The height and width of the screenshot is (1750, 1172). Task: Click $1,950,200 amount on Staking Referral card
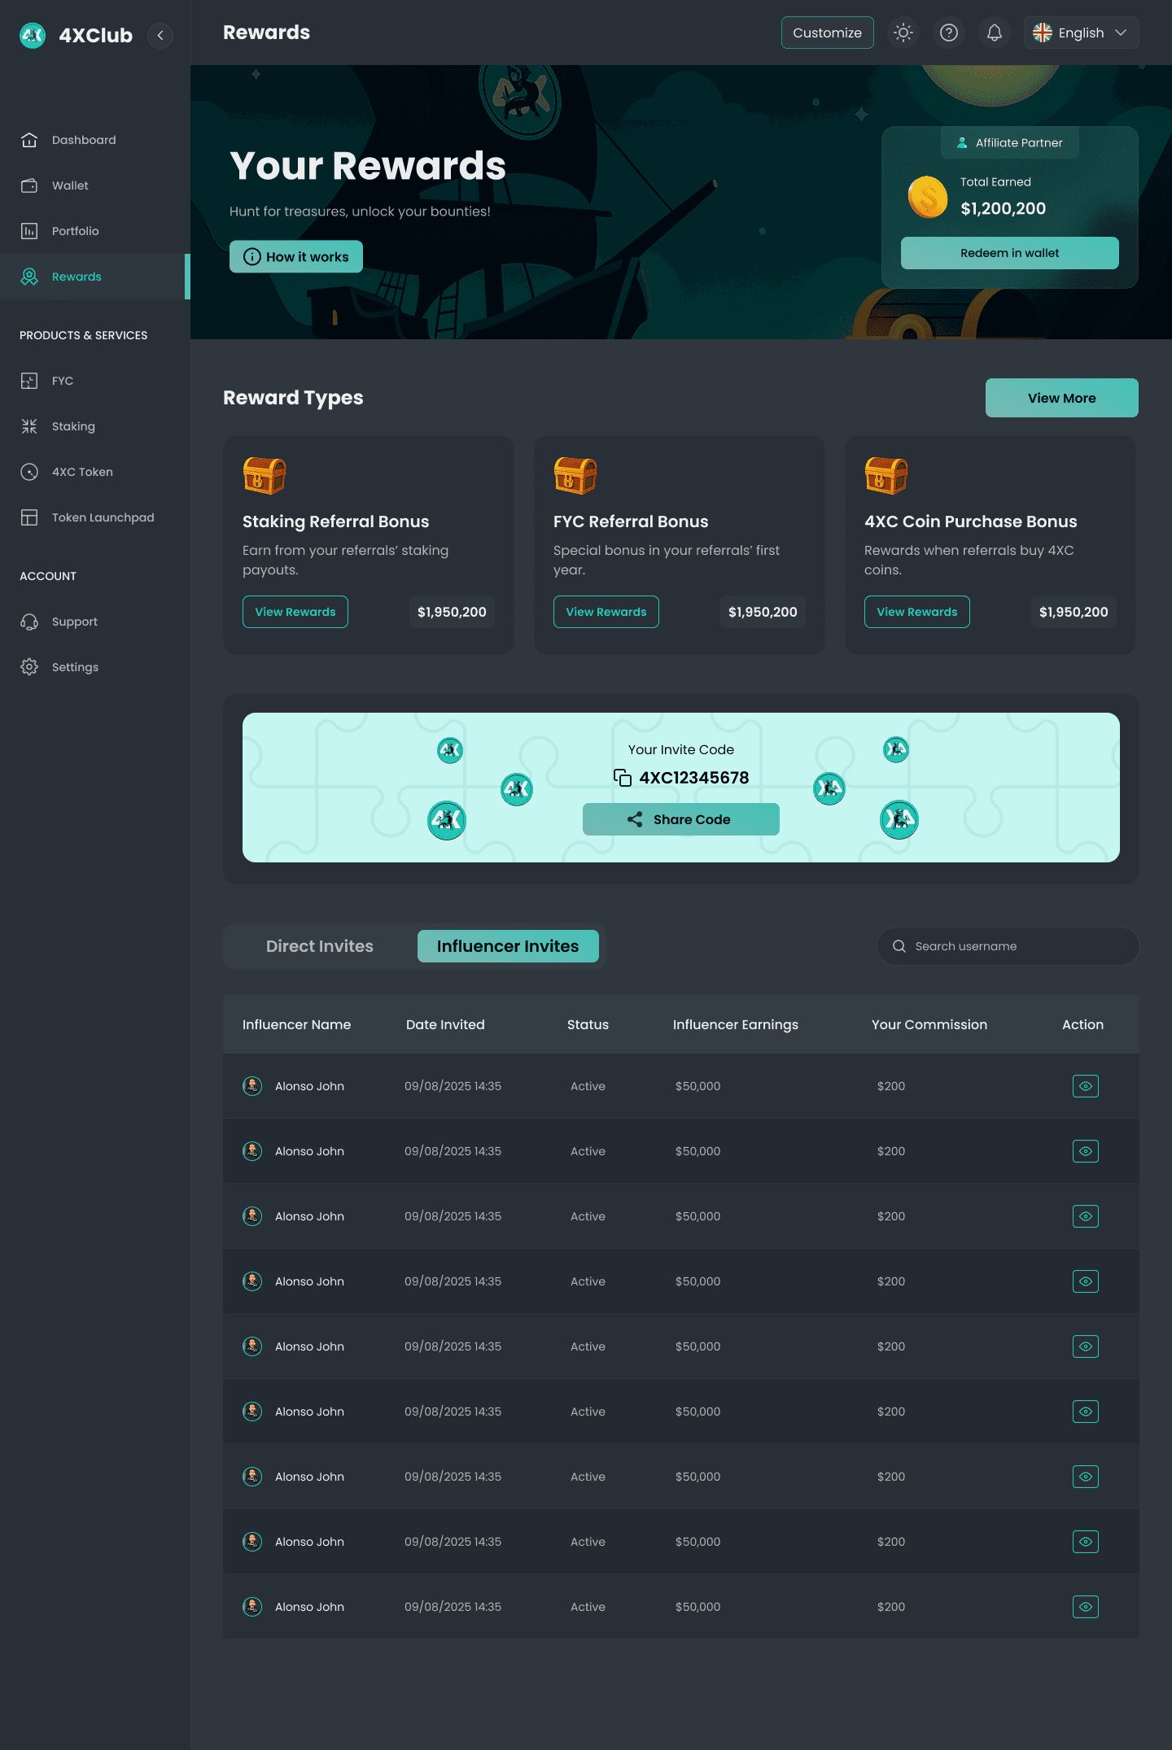pyautogui.click(x=452, y=612)
